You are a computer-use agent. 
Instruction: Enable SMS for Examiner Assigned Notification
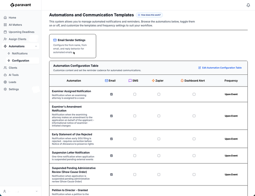135,94
